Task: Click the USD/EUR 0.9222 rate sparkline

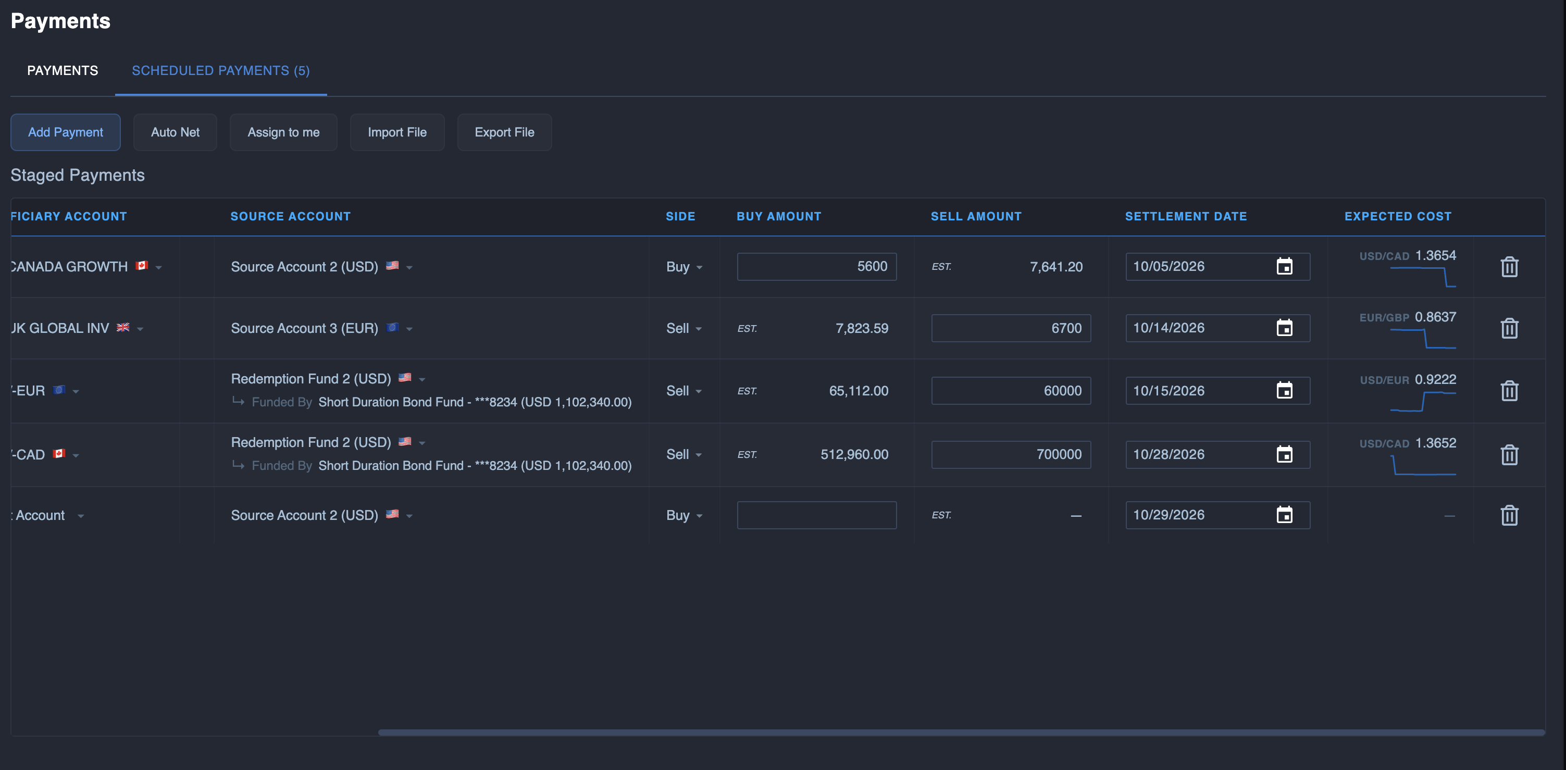Action: tap(1423, 401)
